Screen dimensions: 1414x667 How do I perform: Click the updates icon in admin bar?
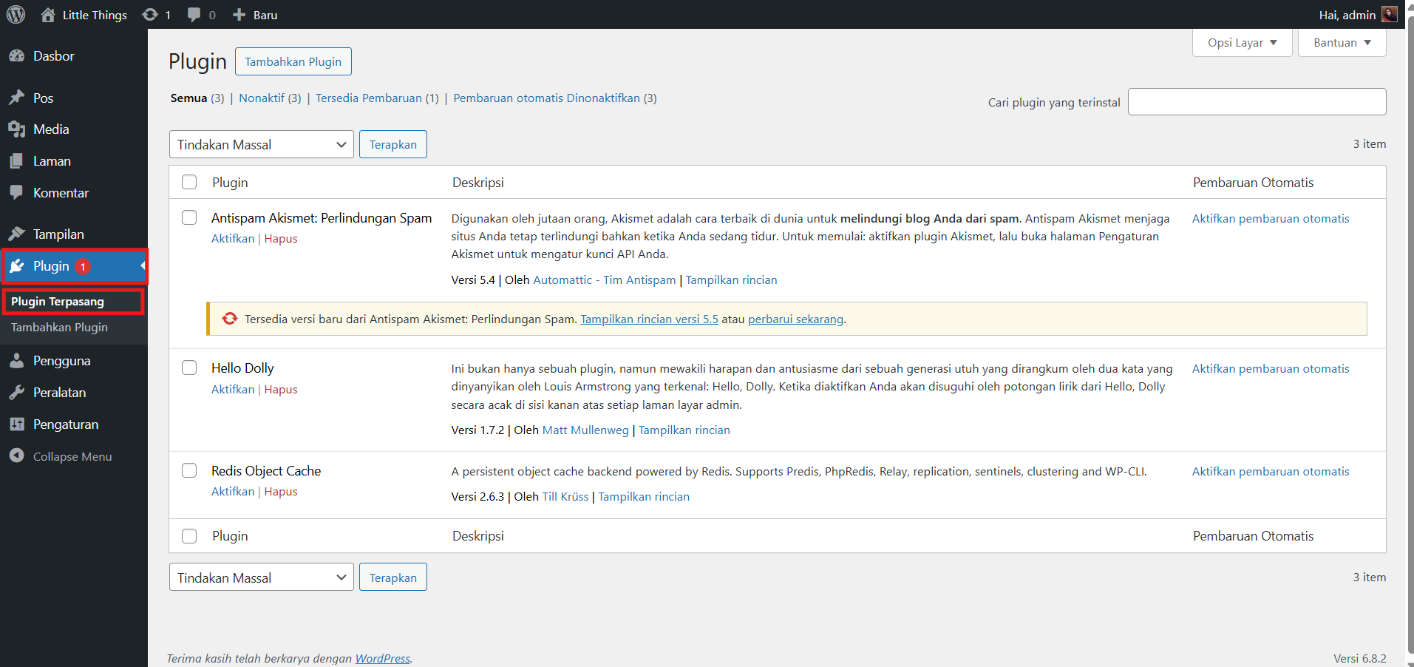[152, 14]
